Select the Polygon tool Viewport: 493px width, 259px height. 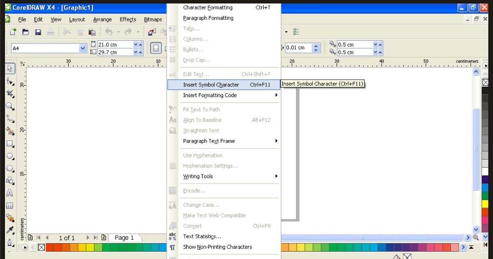click(10, 169)
